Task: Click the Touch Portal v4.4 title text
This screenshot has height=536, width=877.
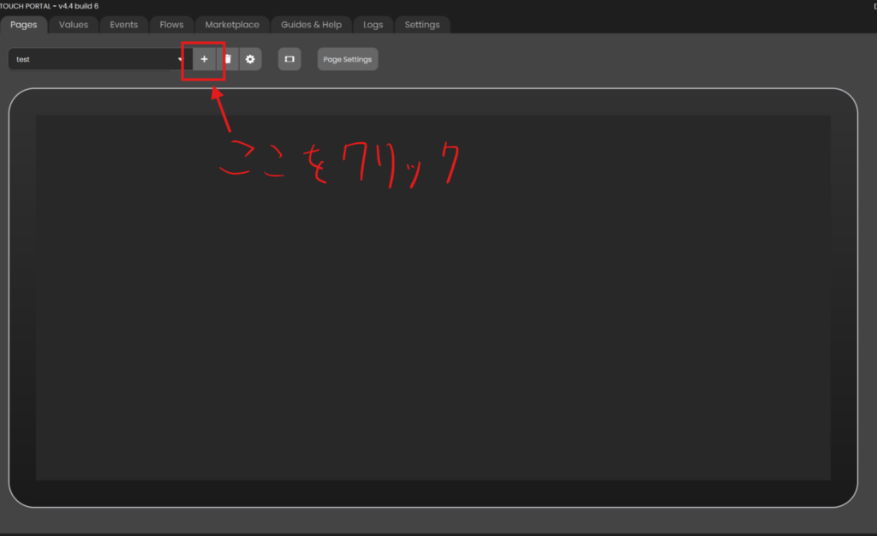Action: click(x=49, y=6)
